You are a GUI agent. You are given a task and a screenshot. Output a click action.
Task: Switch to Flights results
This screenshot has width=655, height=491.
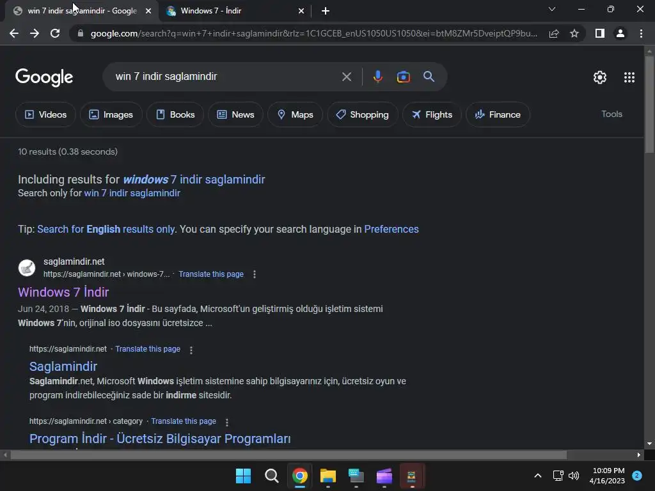(x=432, y=114)
